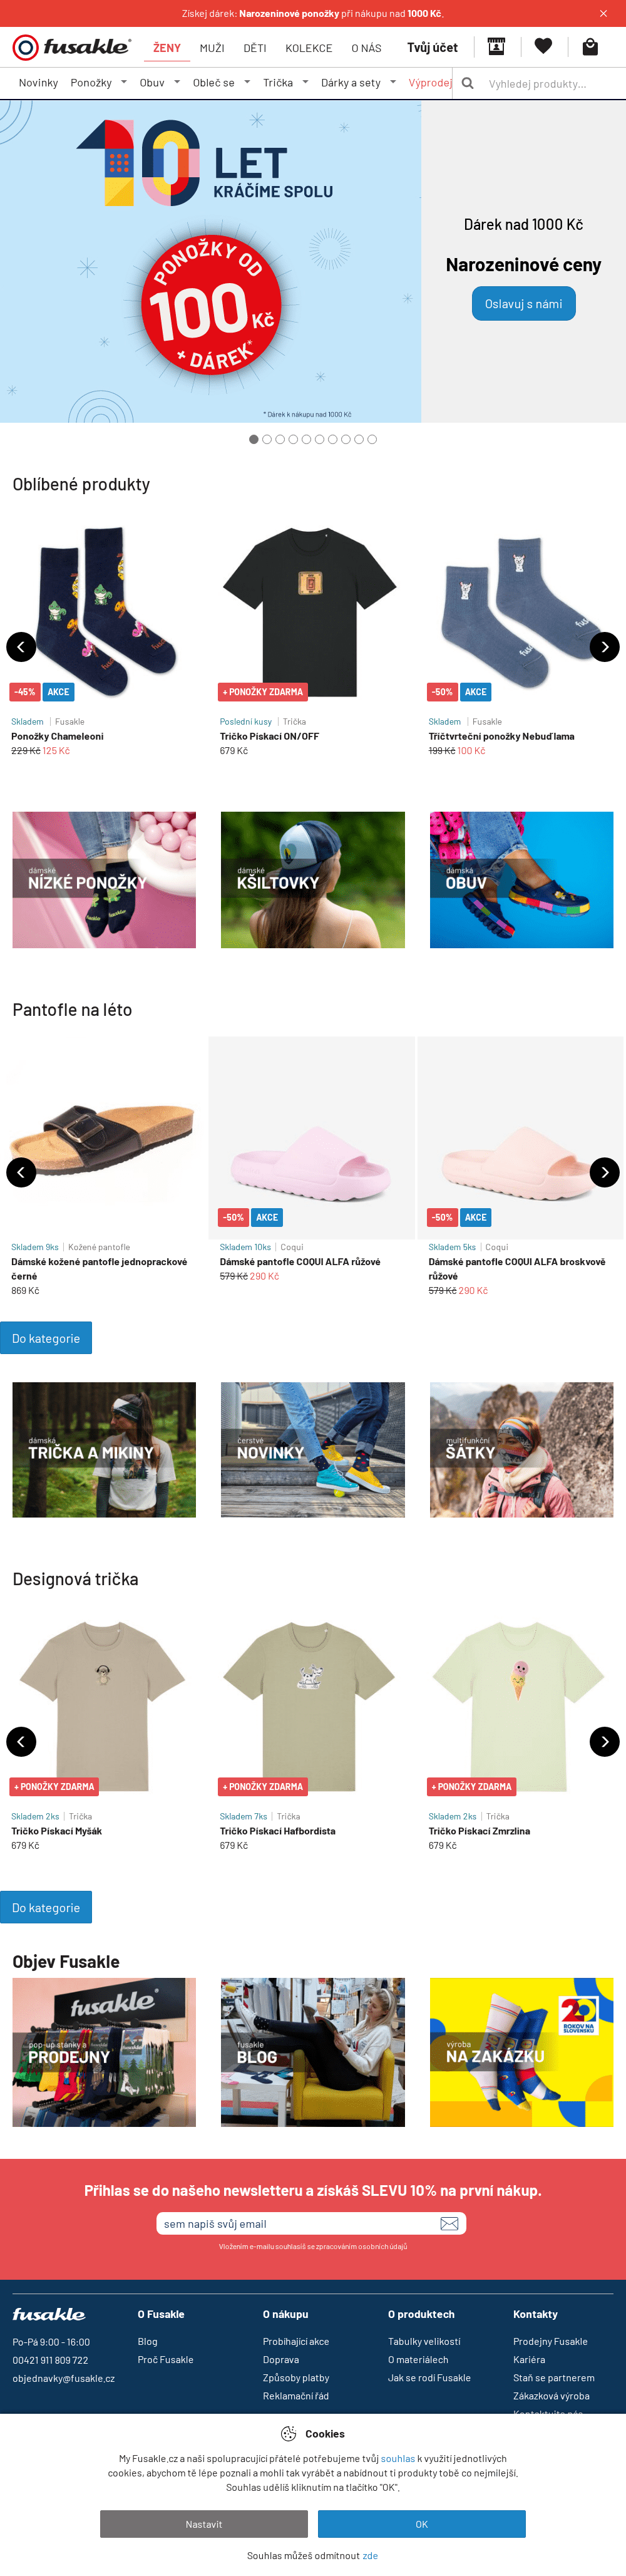Go to next Designová trička slide
This screenshot has height=2576, width=626.
coord(604,1741)
